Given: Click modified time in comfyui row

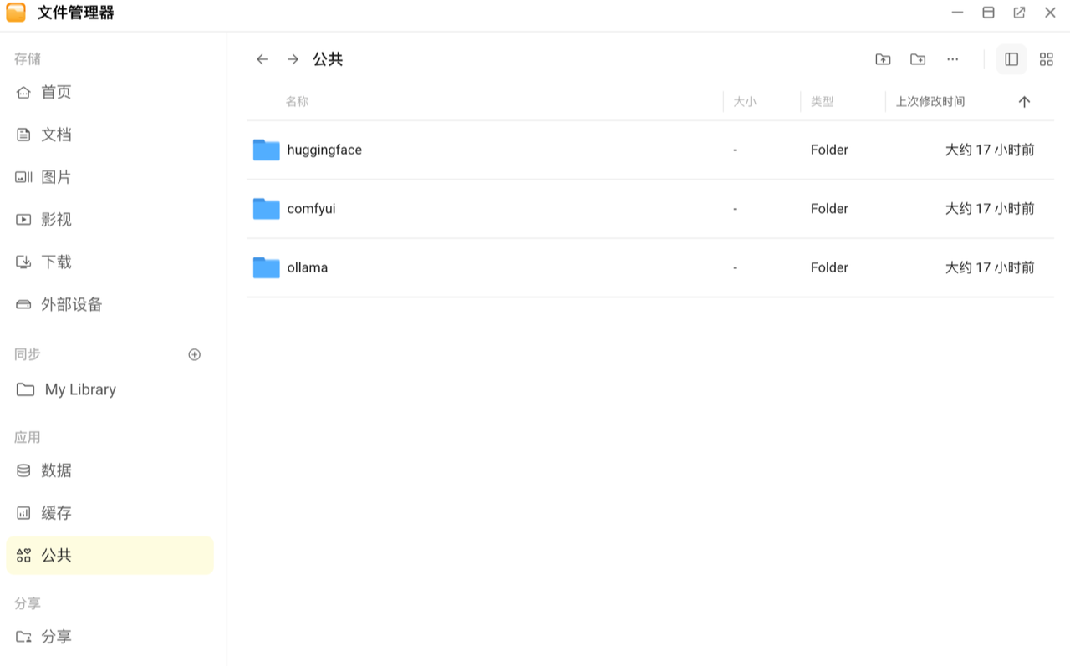Looking at the screenshot, I should coord(990,209).
